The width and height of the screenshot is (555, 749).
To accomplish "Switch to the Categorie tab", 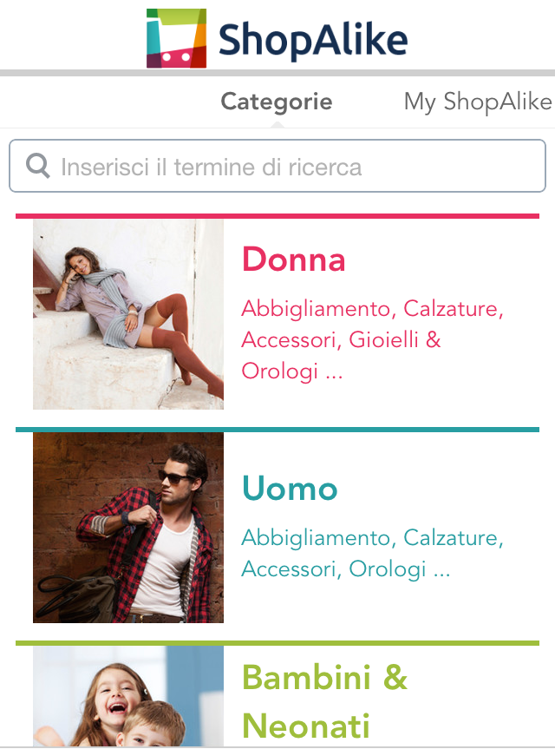I will [x=277, y=102].
